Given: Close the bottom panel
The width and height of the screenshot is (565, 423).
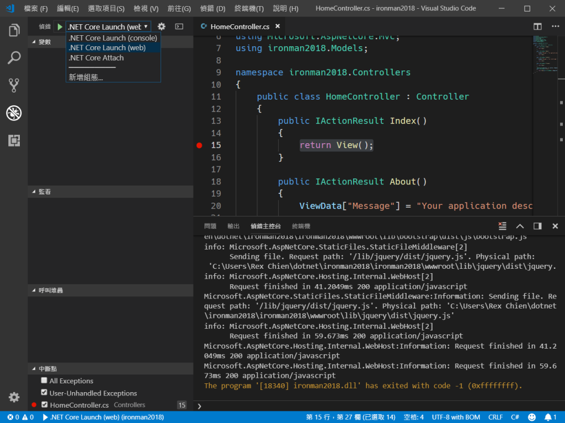Looking at the screenshot, I should point(555,226).
